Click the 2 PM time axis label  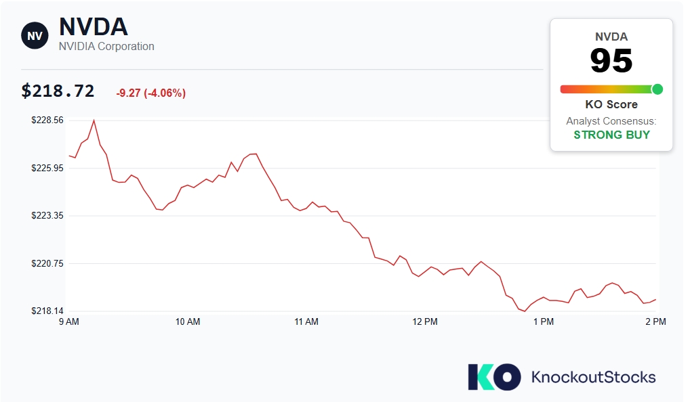click(x=655, y=321)
